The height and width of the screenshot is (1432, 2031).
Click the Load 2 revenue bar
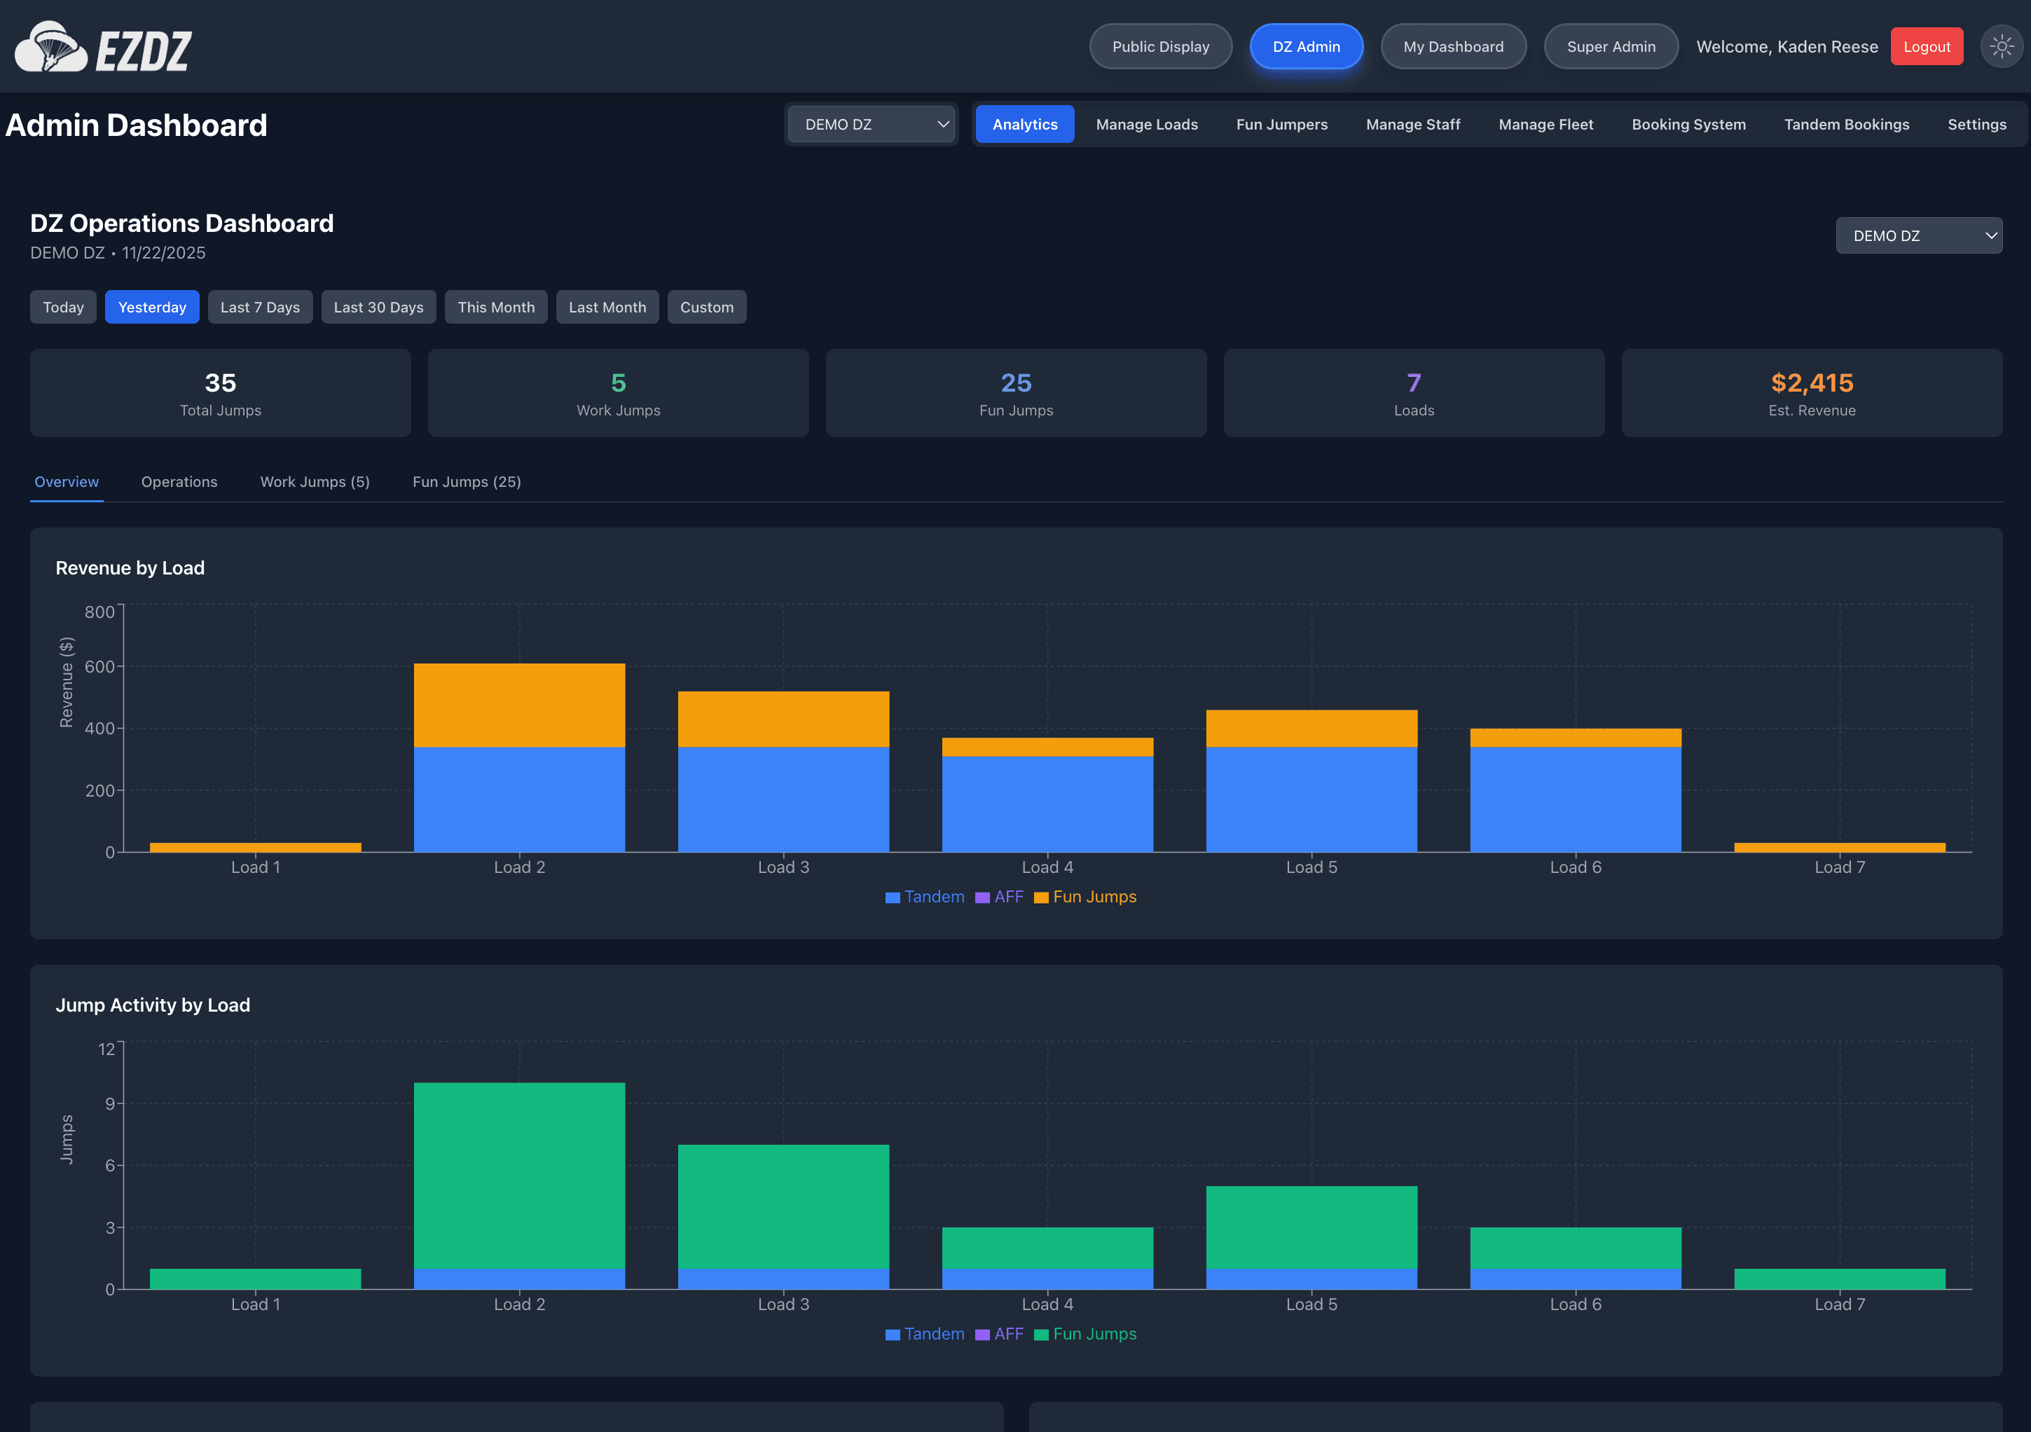pyautogui.click(x=518, y=756)
